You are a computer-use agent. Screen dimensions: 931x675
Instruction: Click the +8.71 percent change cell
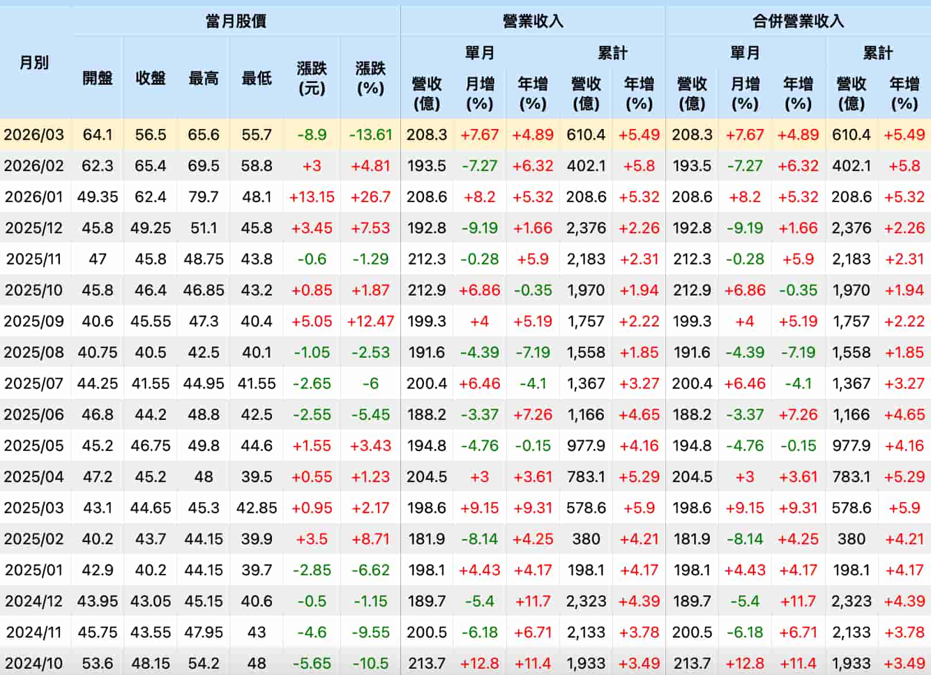(370, 539)
